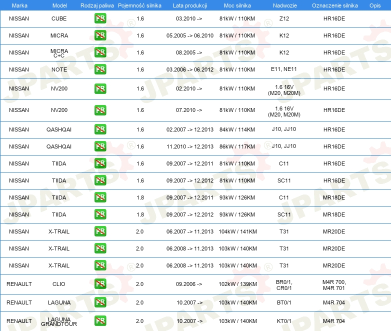
Task: Click the 104kW / 141KM power cell
Action: 237,231
